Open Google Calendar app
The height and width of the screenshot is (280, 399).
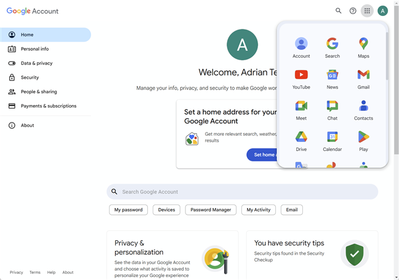tap(332, 140)
